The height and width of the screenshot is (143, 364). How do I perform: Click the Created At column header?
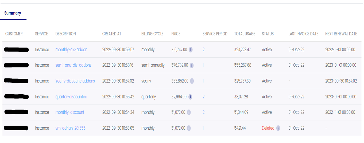[112, 34]
